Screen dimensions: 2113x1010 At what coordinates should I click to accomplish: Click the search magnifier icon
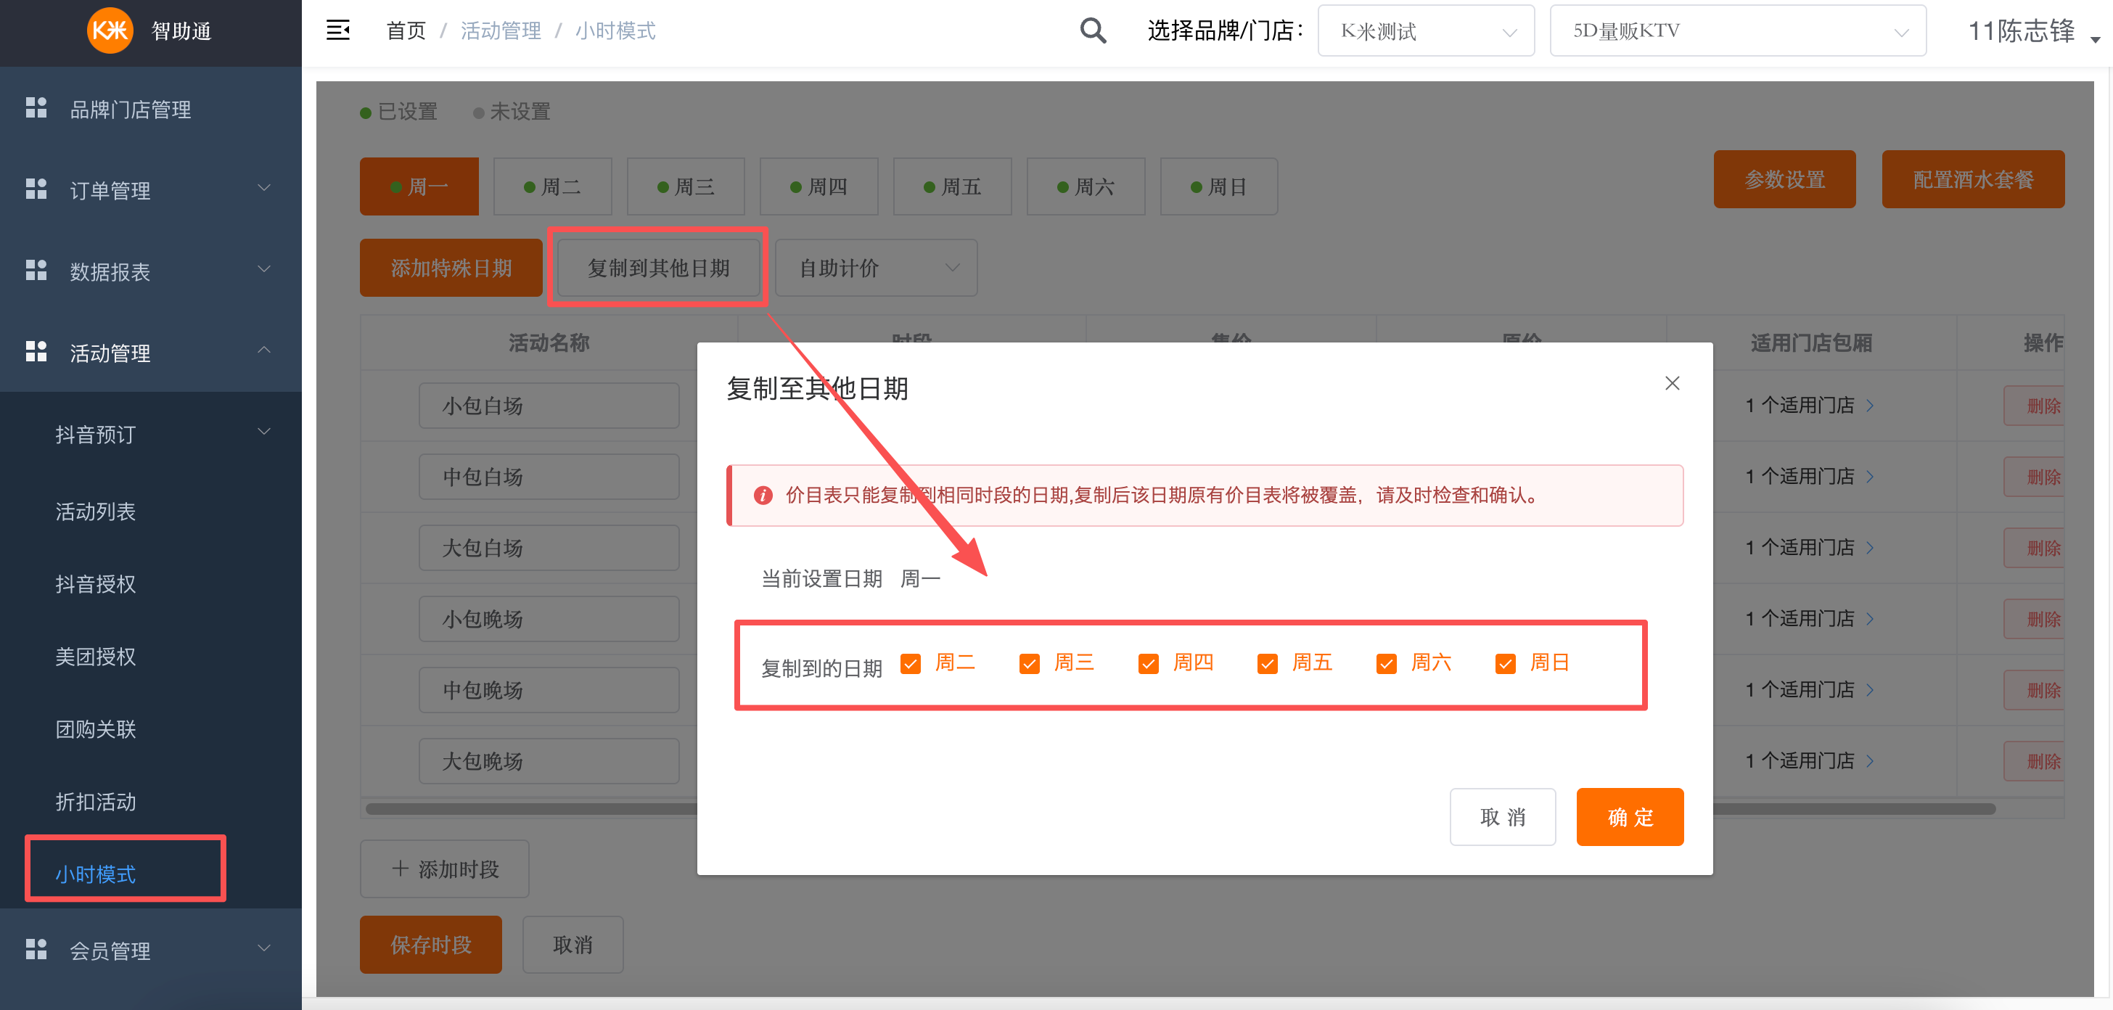click(1093, 30)
